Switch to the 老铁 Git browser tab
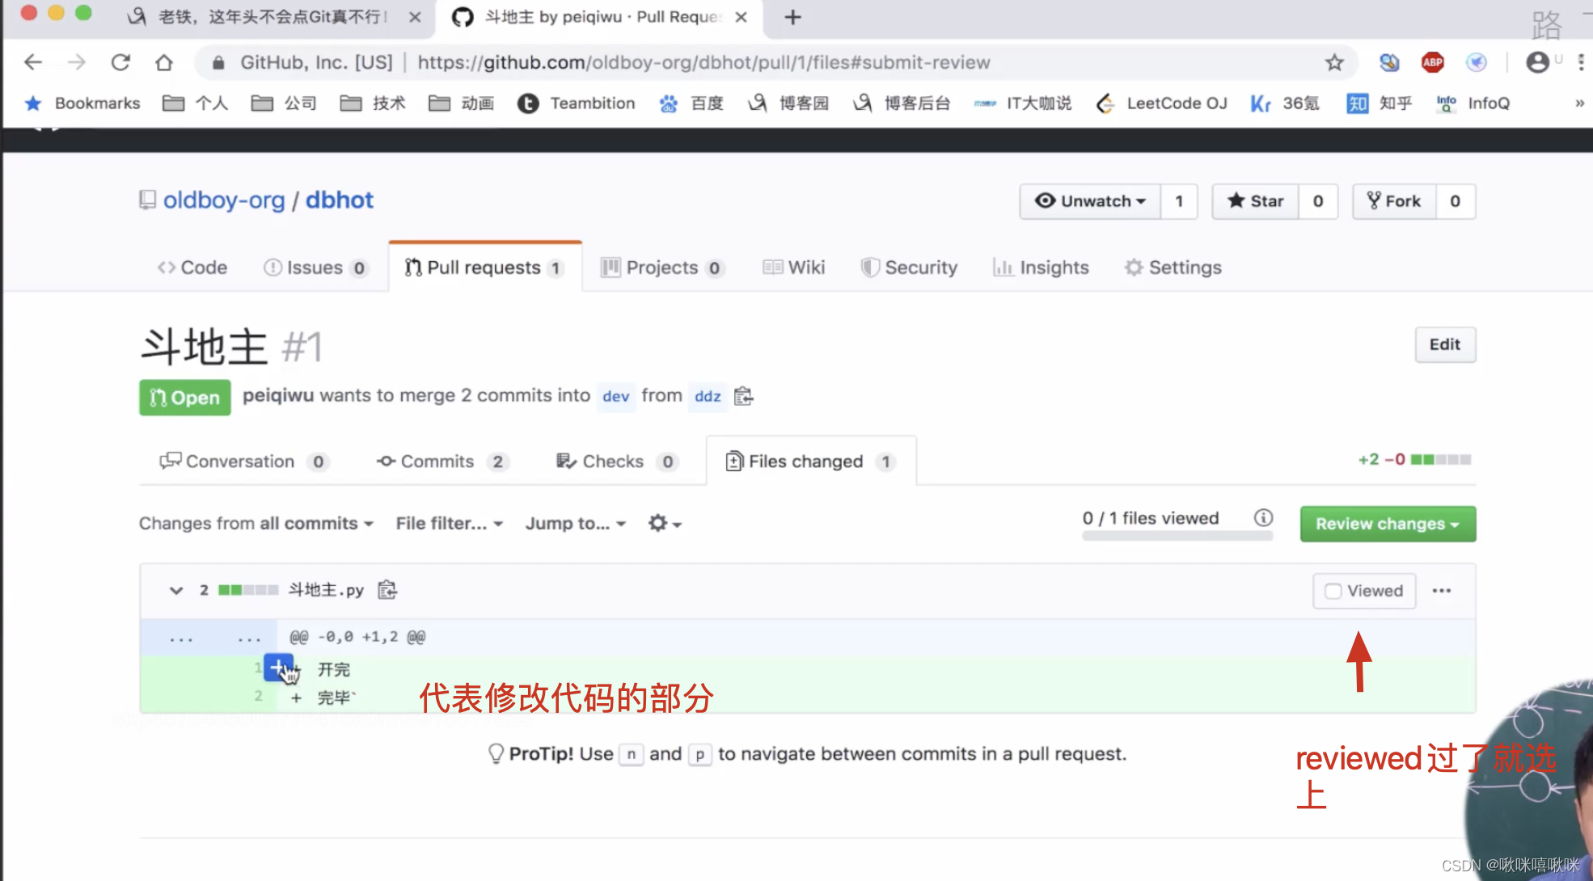Screen dimensions: 1593x881 coord(272,17)
